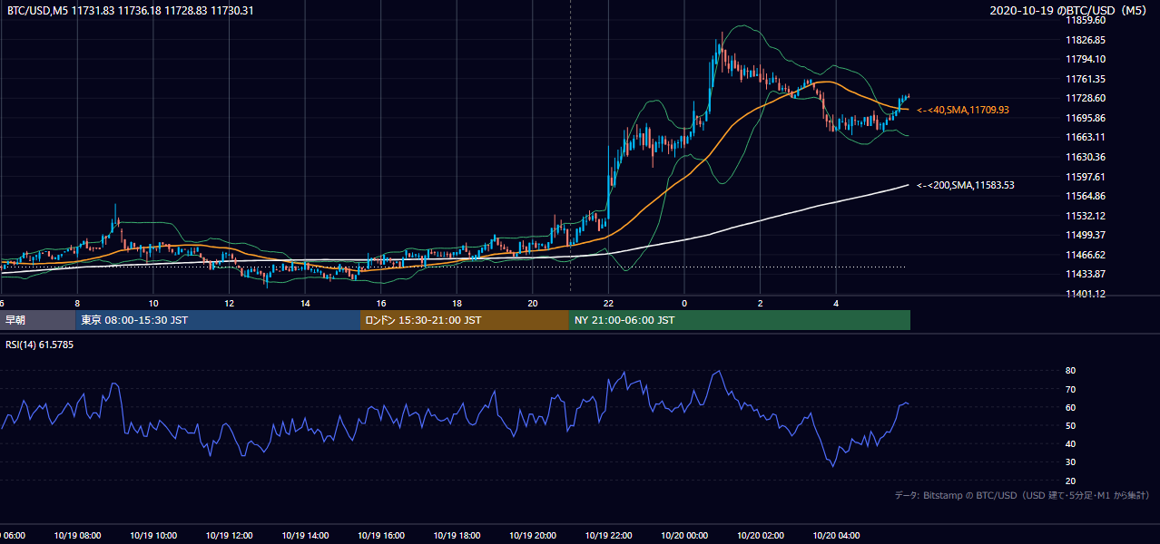Click price axis value 11728.60
This screenshot has height=544, width=1160.
click(1086, 98)
